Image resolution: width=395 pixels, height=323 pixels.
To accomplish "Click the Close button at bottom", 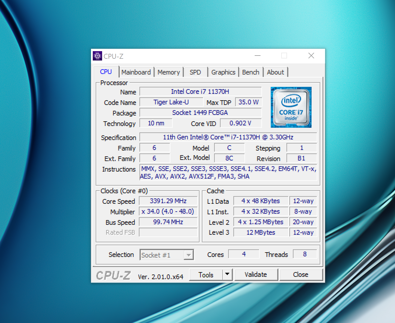I will tap(301, 274).
